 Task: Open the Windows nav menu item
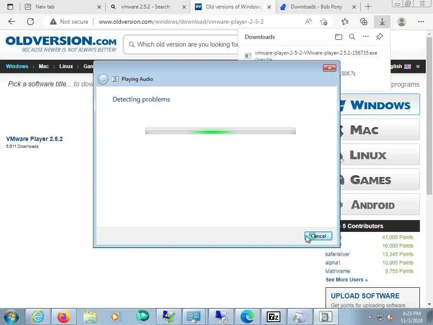click(17, 66)
